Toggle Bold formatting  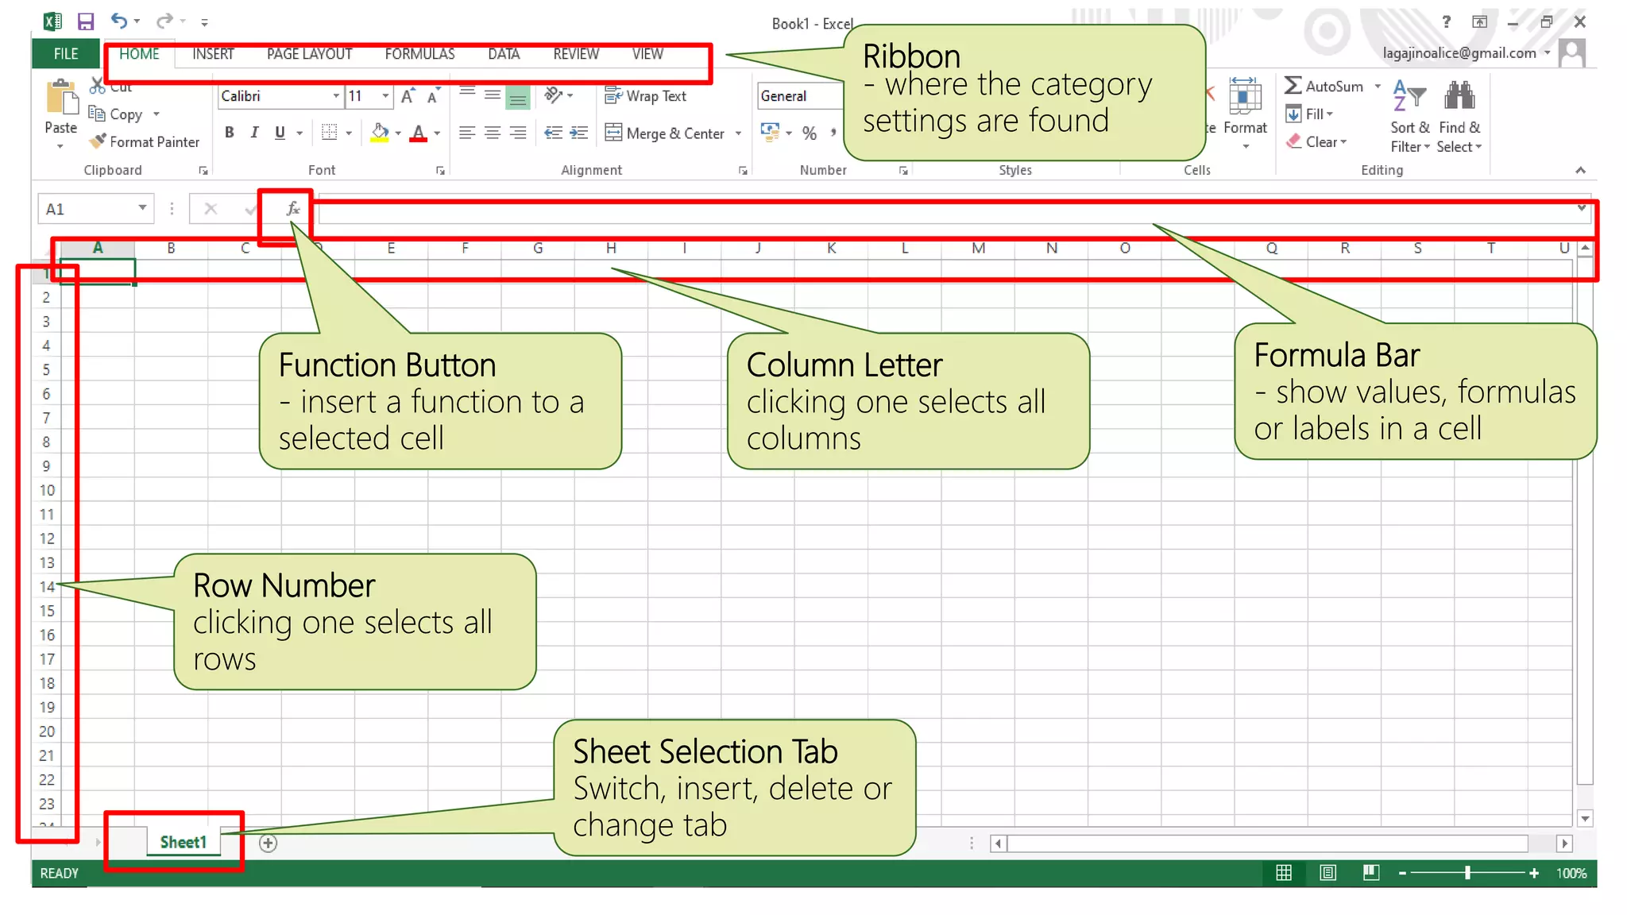click(230, 133)
